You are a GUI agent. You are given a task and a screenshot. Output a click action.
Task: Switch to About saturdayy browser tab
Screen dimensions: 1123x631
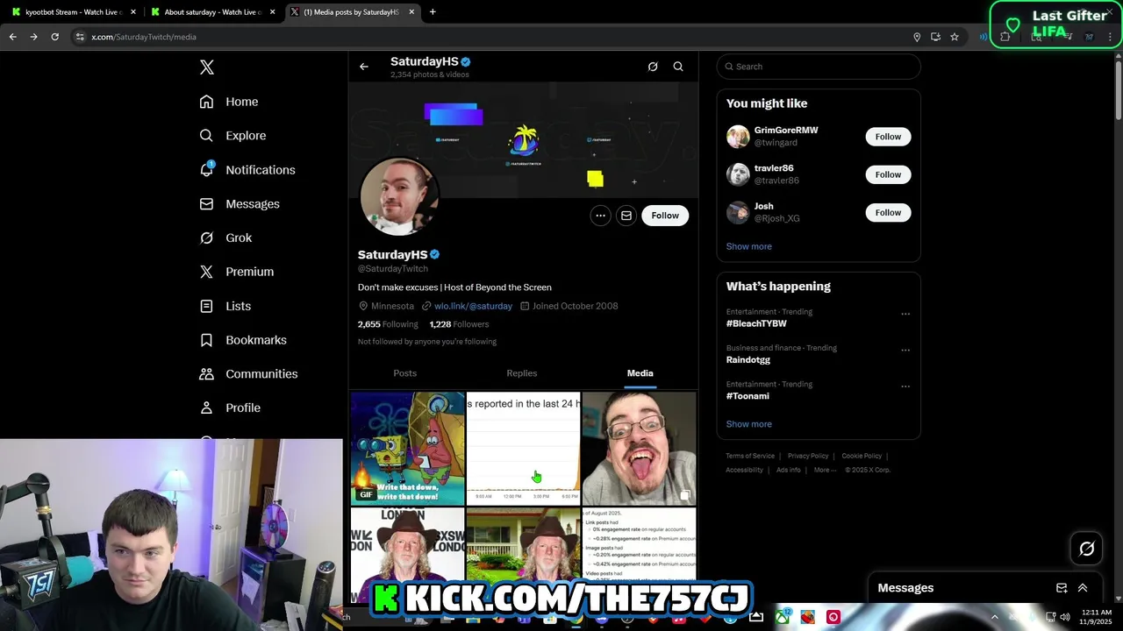(213, 12)
